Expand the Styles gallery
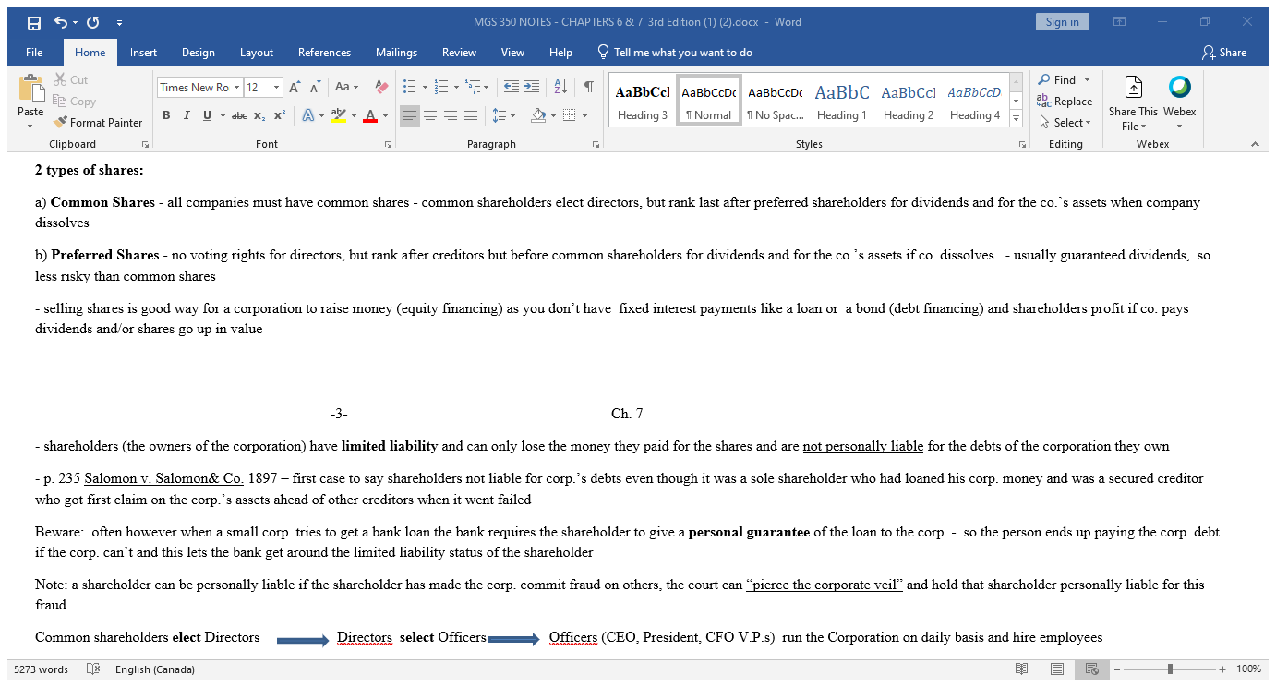 point(1015,118)
